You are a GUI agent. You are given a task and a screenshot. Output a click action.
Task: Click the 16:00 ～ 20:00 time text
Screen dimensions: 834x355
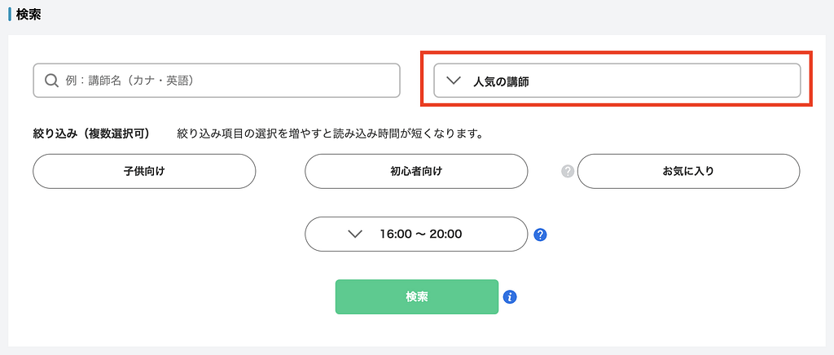(421, 234)
